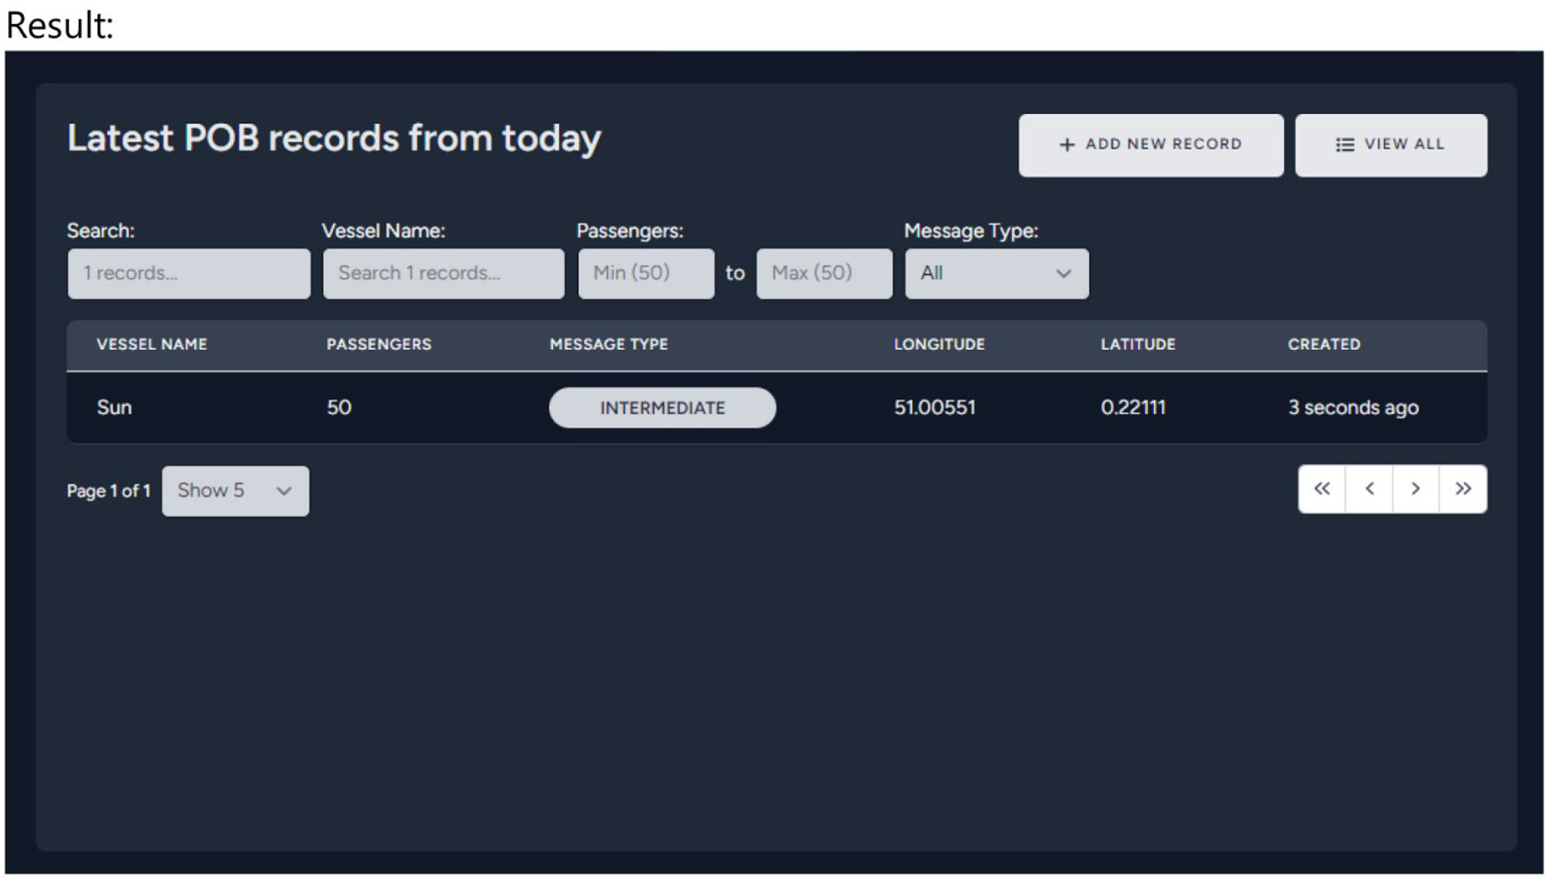Click the chevron in Message Type filter
Viewport: 1548px width, 881px height.
(1063, 274)
